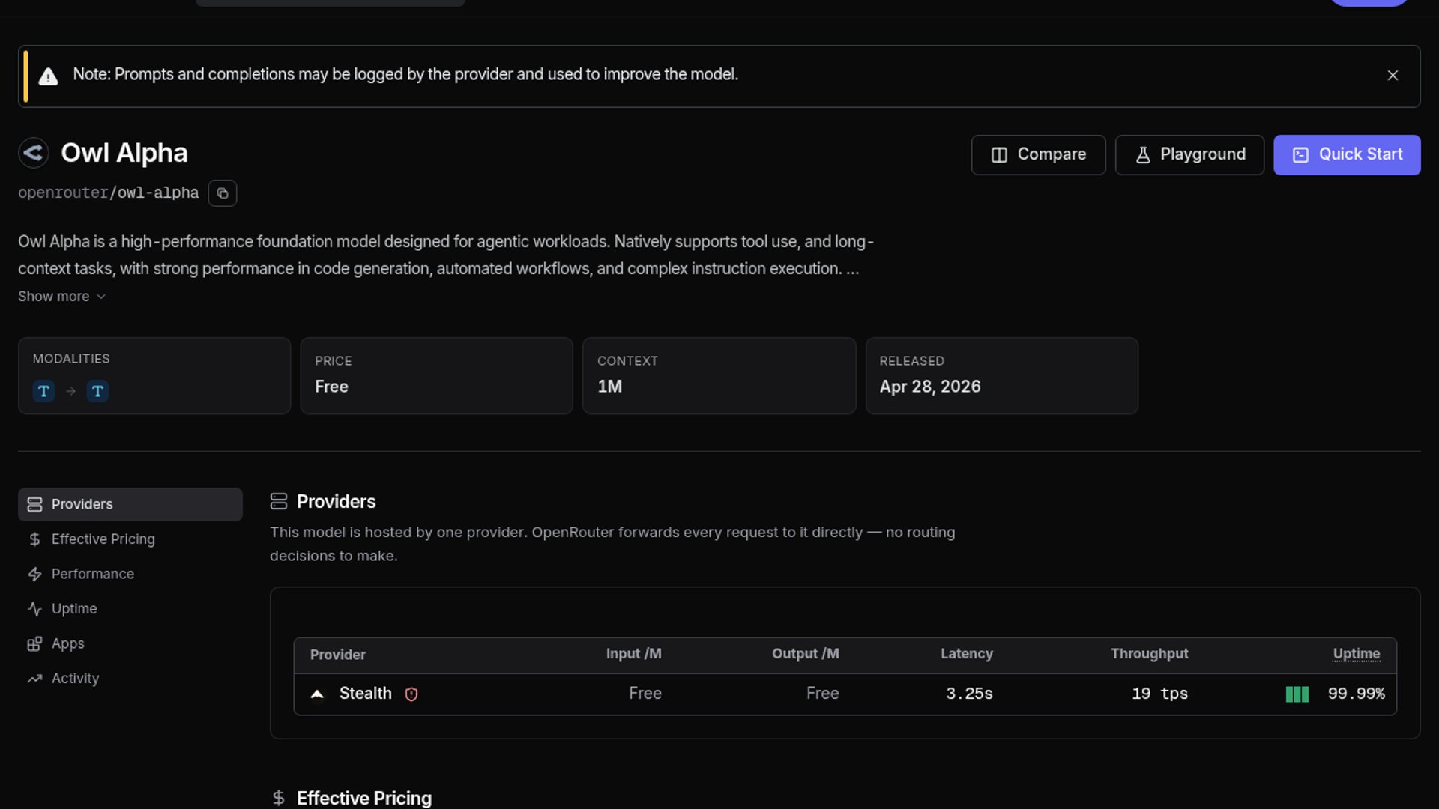This screenshot has height=809, width=1439.
Task: Click the Providers section heading icon
Action: (x=279, y=502)
